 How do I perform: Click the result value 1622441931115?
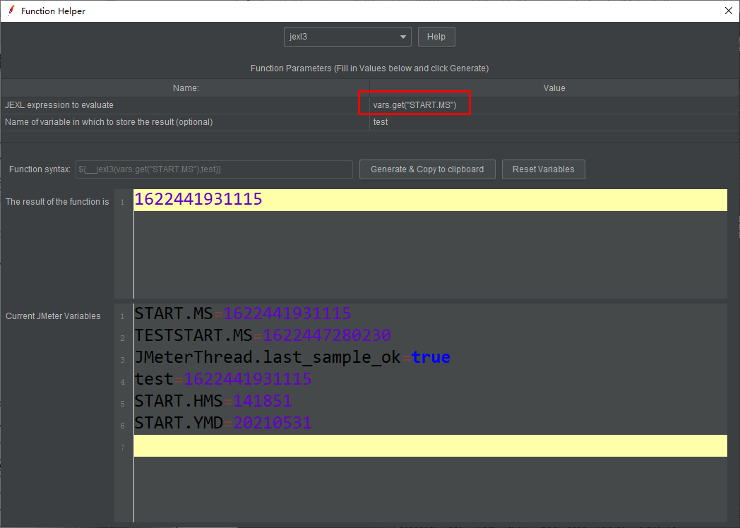coord(198,199)
